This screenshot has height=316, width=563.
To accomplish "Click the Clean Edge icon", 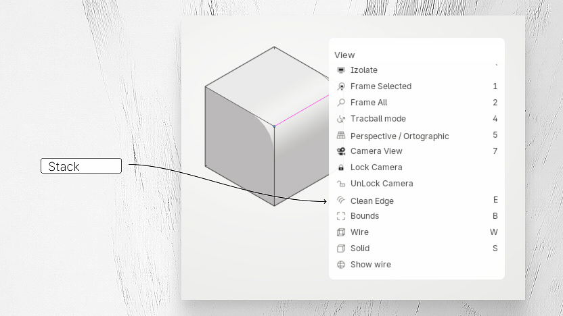I will coord(341,200).
